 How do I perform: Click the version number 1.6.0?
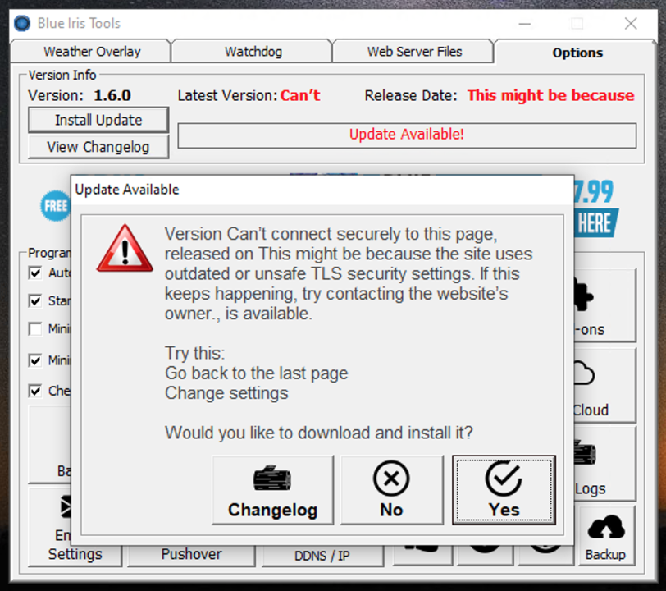112,96
